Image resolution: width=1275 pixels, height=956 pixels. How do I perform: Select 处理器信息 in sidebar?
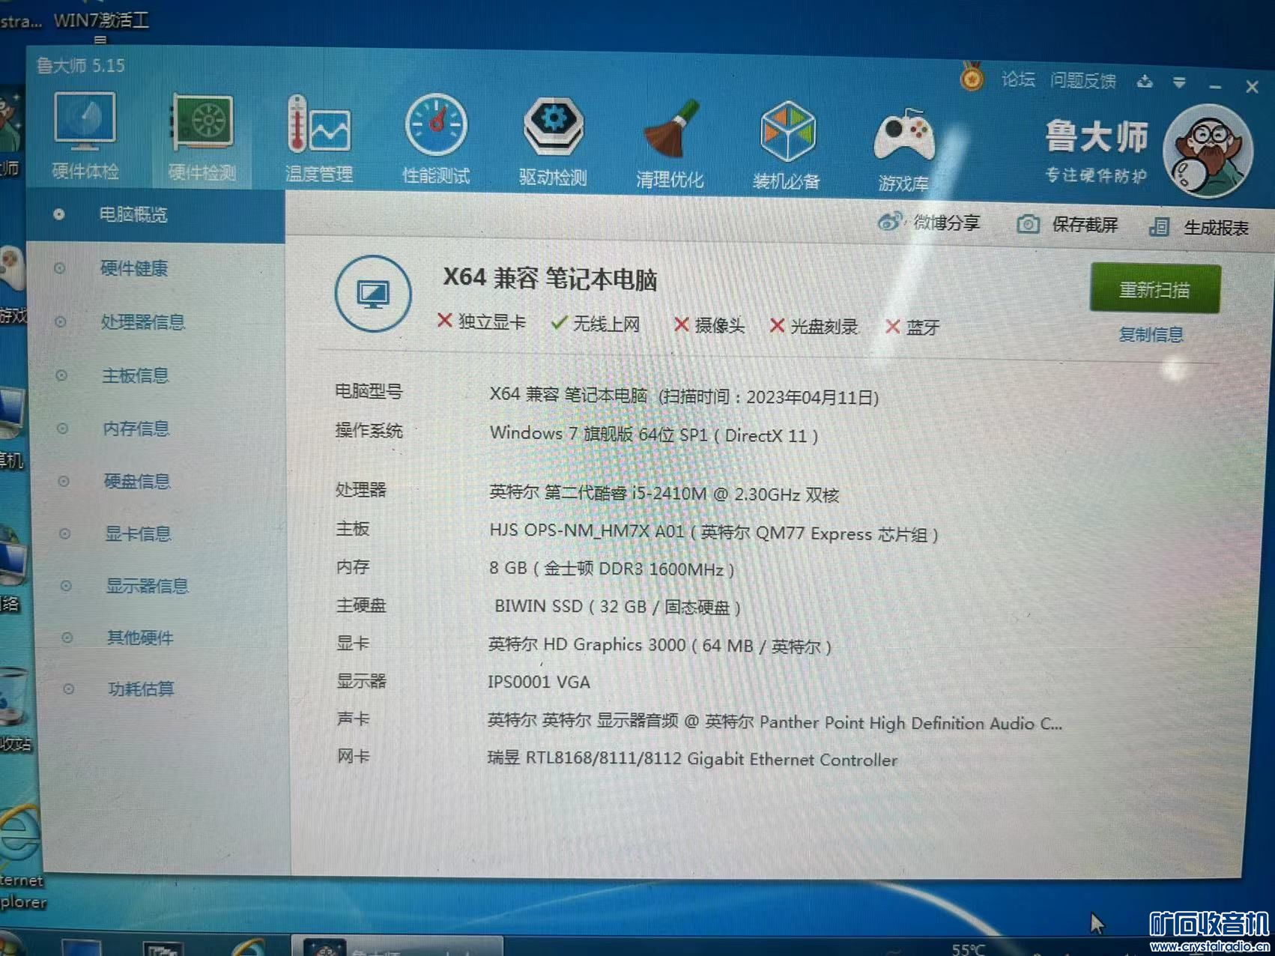[x=143, y=322]
